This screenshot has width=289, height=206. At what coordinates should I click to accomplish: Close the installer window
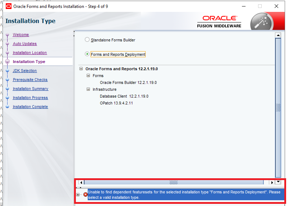click(x=276, y=6)
